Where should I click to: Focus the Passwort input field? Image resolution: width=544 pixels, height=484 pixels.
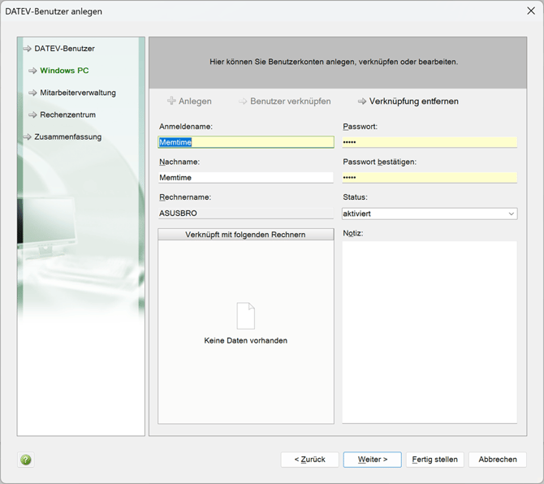(x=430, y=142)
